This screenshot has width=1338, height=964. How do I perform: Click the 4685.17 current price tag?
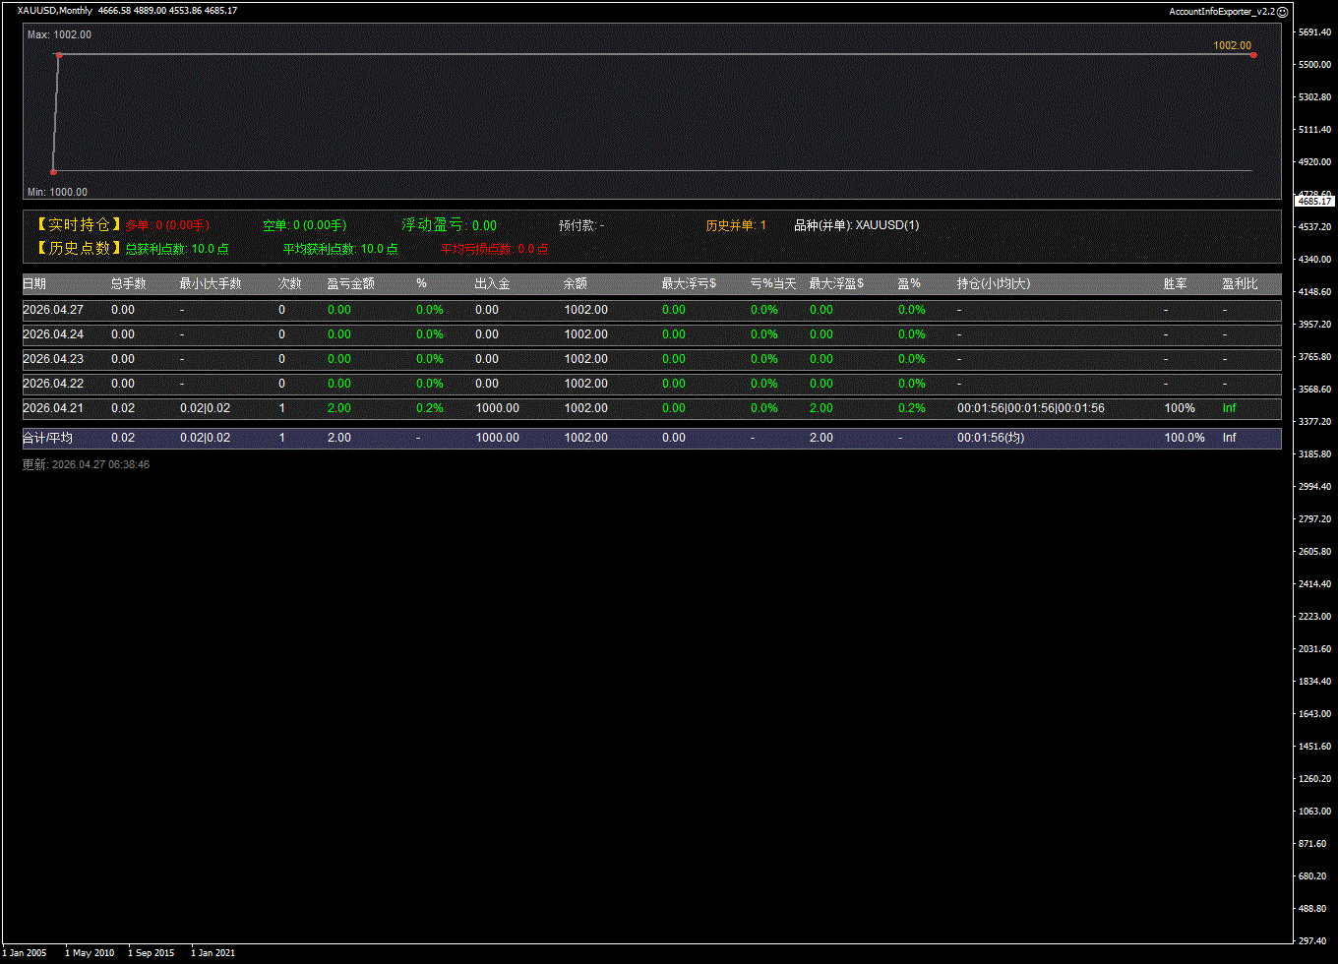[x=1314, y=201]
